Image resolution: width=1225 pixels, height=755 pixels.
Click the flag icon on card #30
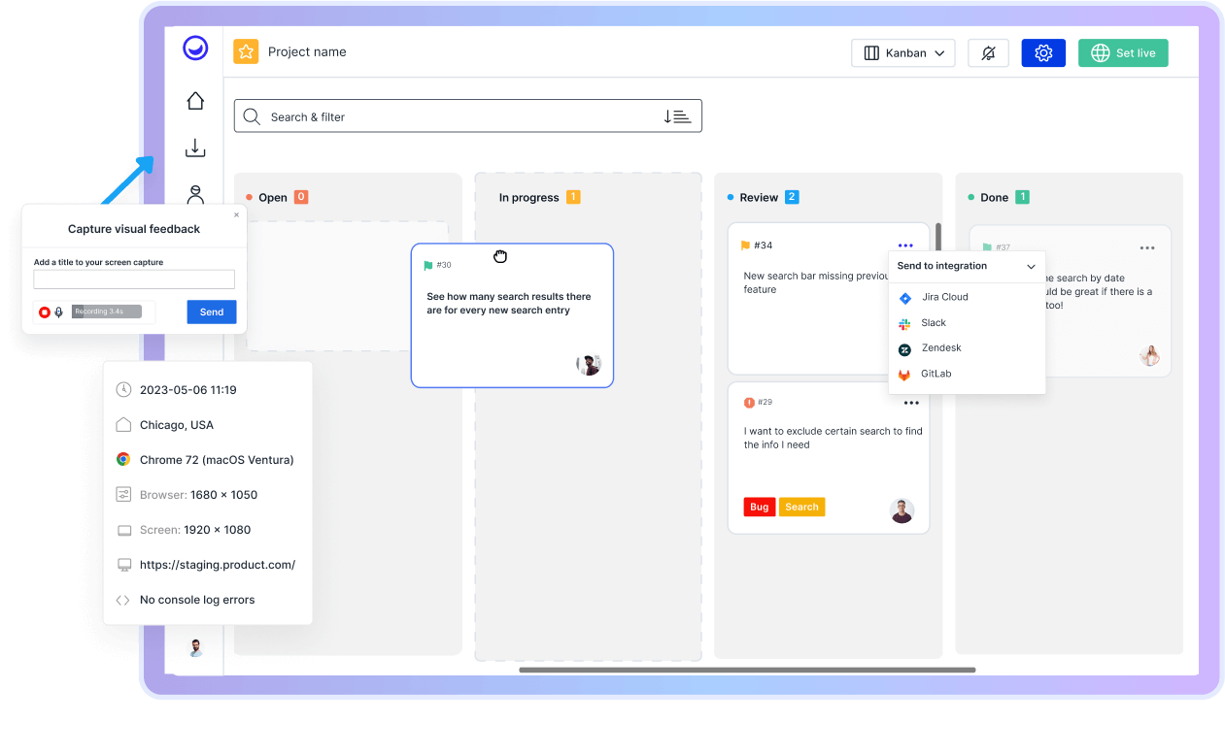tap(428, 264)
